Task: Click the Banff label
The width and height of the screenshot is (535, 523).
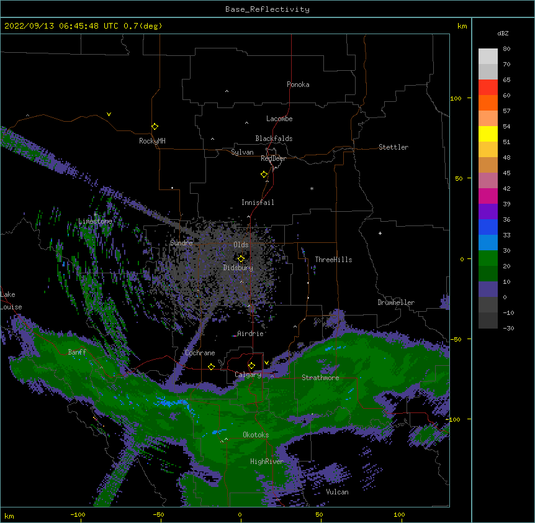Action: coord(77,352)
